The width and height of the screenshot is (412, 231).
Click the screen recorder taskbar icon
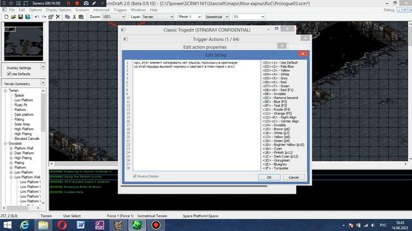point(156,225)
